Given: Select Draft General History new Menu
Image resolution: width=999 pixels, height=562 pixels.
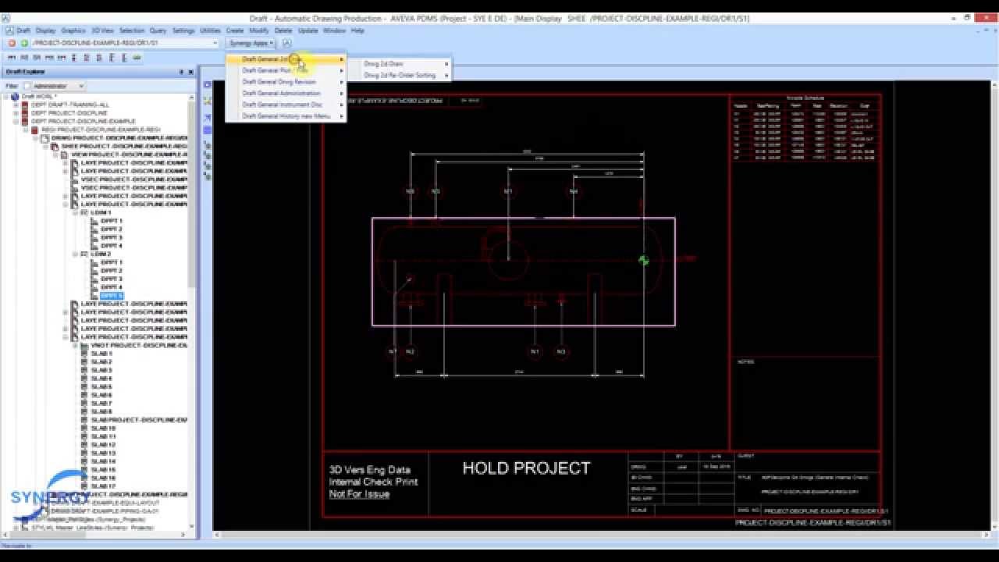Looking at the screenshot, I should pos(286,116).
